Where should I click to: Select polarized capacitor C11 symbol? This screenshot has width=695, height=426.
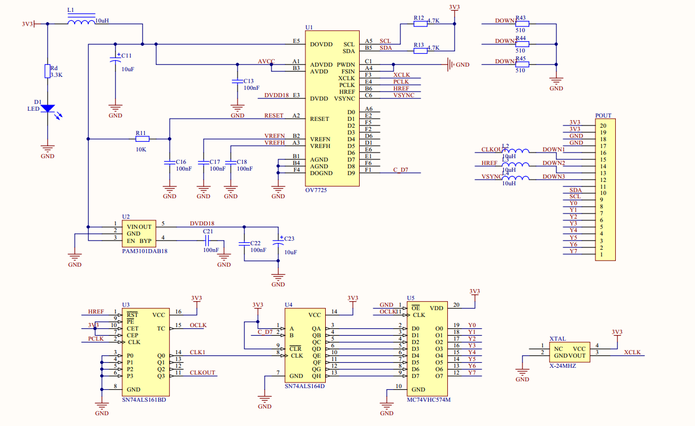click(x=116, y=59)
